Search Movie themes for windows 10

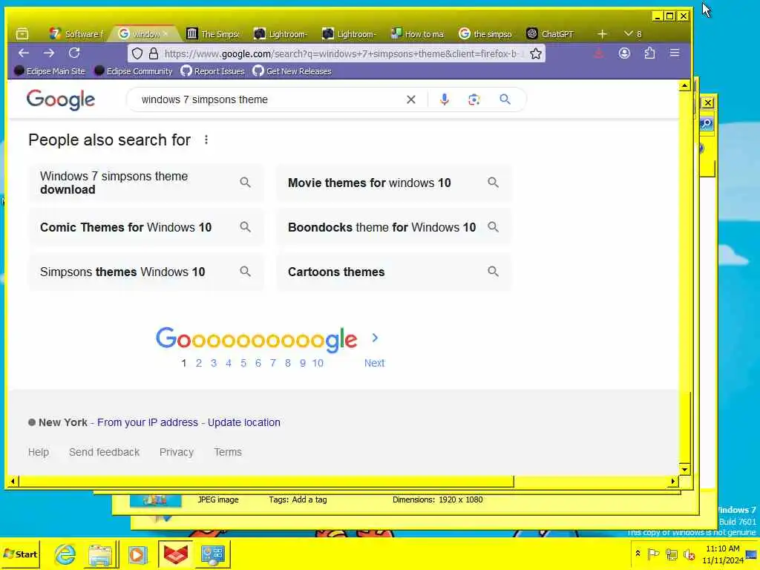coord(394,183)
